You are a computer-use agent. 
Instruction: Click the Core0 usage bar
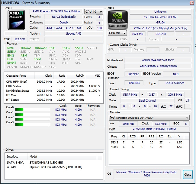click(x=33, y=109)
